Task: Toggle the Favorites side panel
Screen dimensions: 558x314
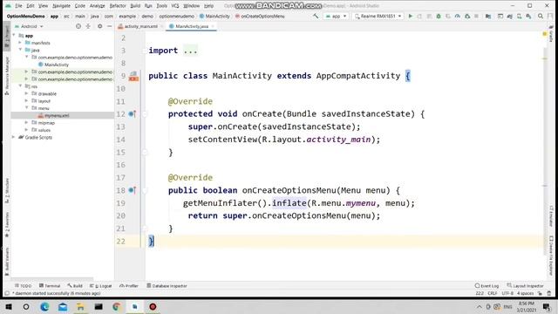Action: coord(7,224)
